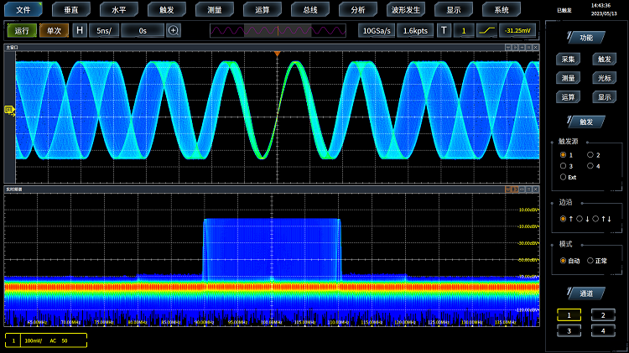Image resolution: width=629 pixels, height=353 pixels.
Task: Select trigger source 2 radio button
Action: tap(590, 155)
